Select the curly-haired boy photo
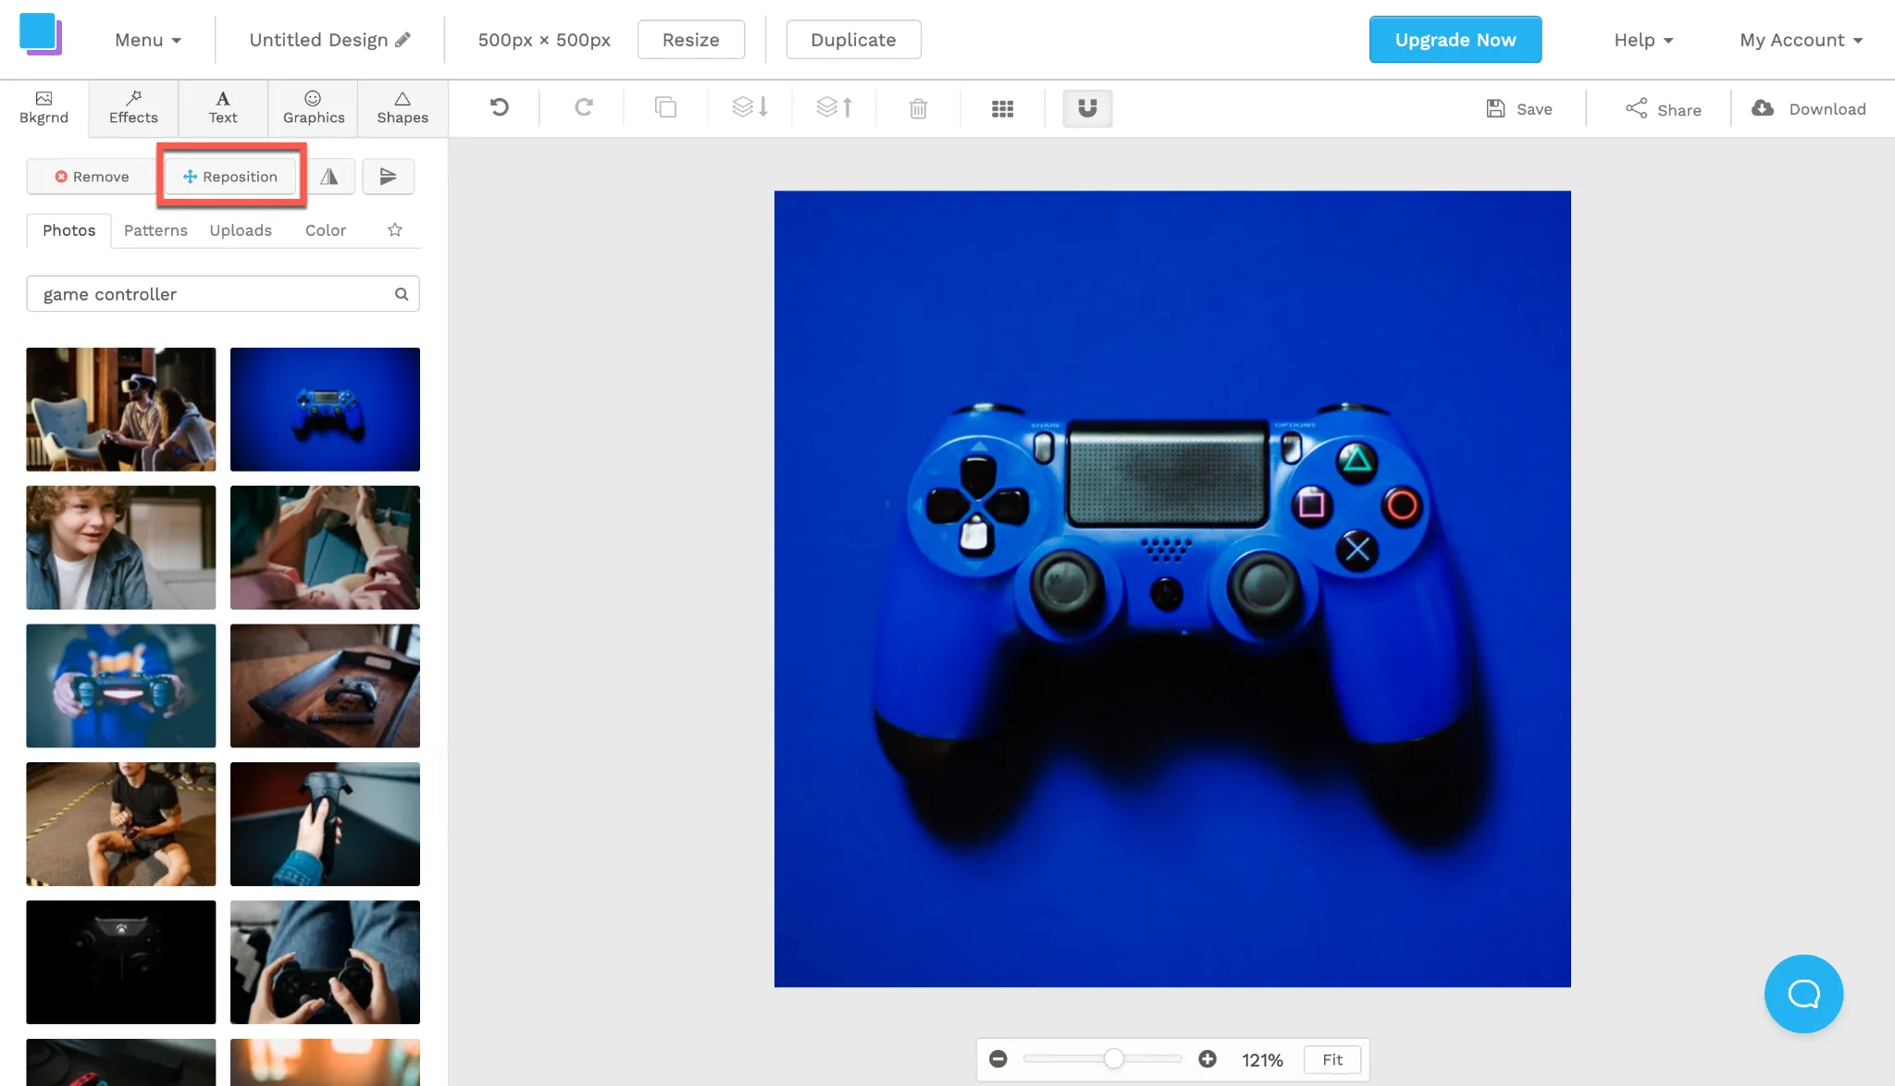This screenshot has width=1895, height=1086. tap(121, 548)
